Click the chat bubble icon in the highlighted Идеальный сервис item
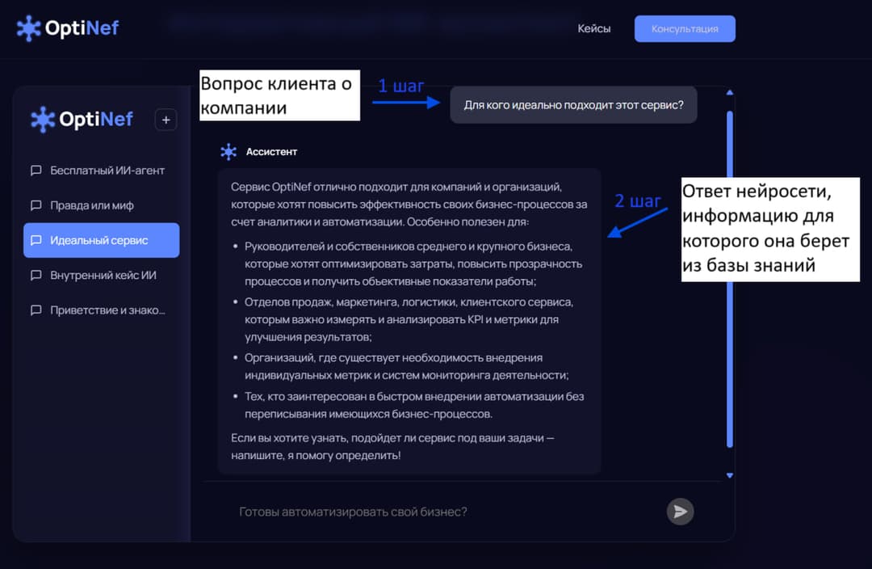The height and width of the screenshot is (569, 872). coord(35,240)
